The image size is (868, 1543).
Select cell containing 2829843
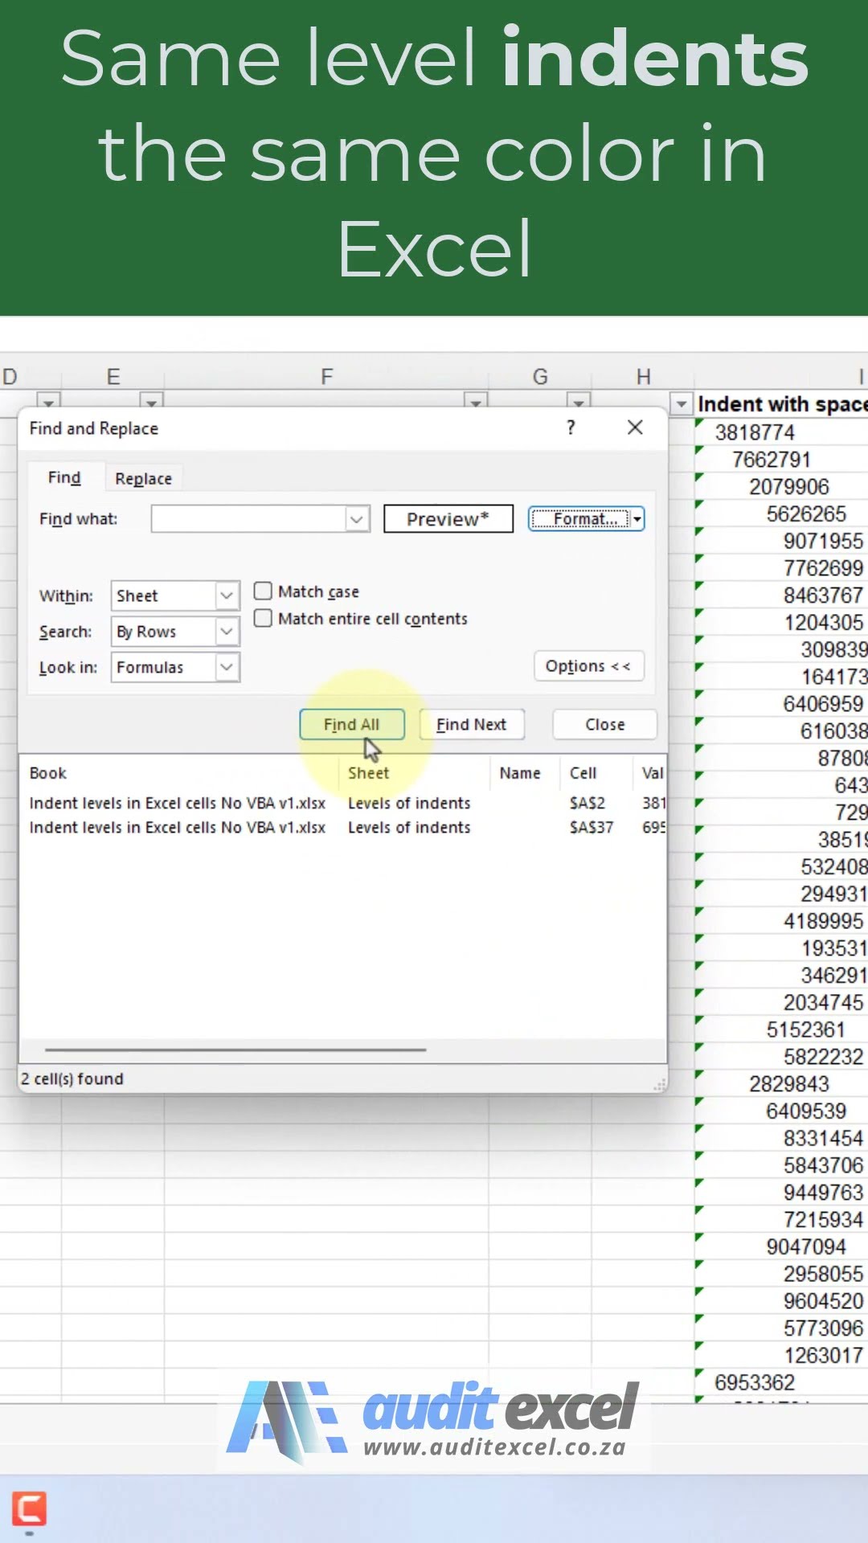click(781, 1084)
